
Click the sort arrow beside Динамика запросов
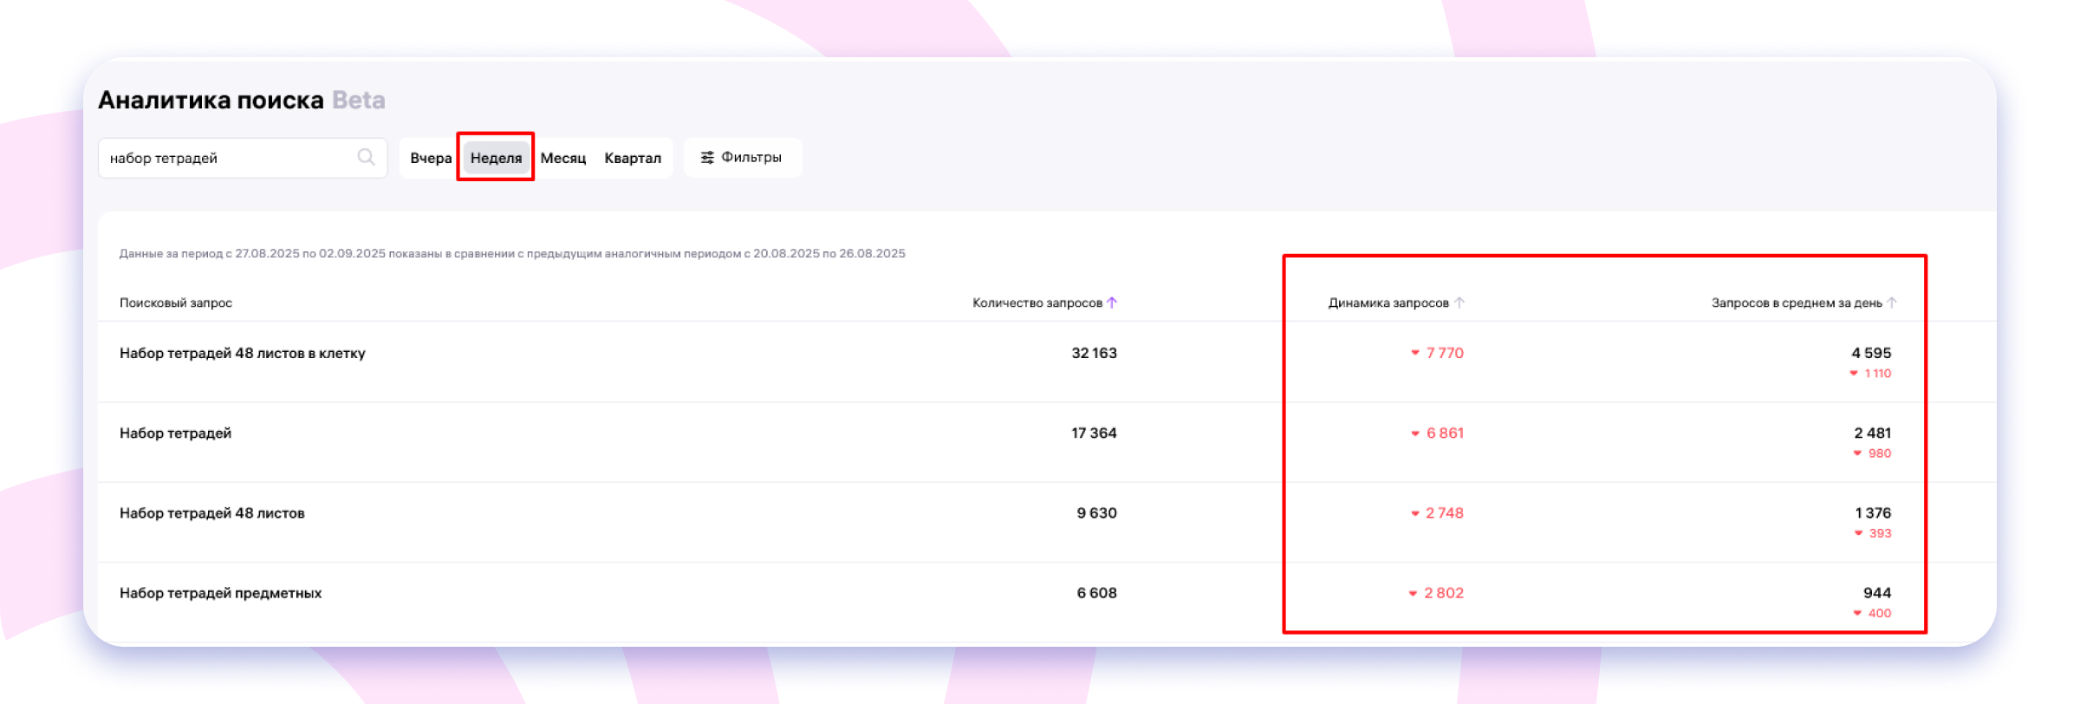1459,303
